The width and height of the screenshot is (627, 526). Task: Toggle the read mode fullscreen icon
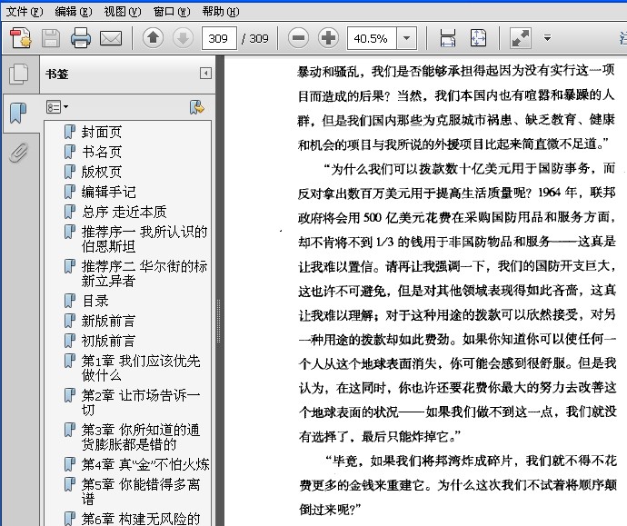[x=521, y=38]
